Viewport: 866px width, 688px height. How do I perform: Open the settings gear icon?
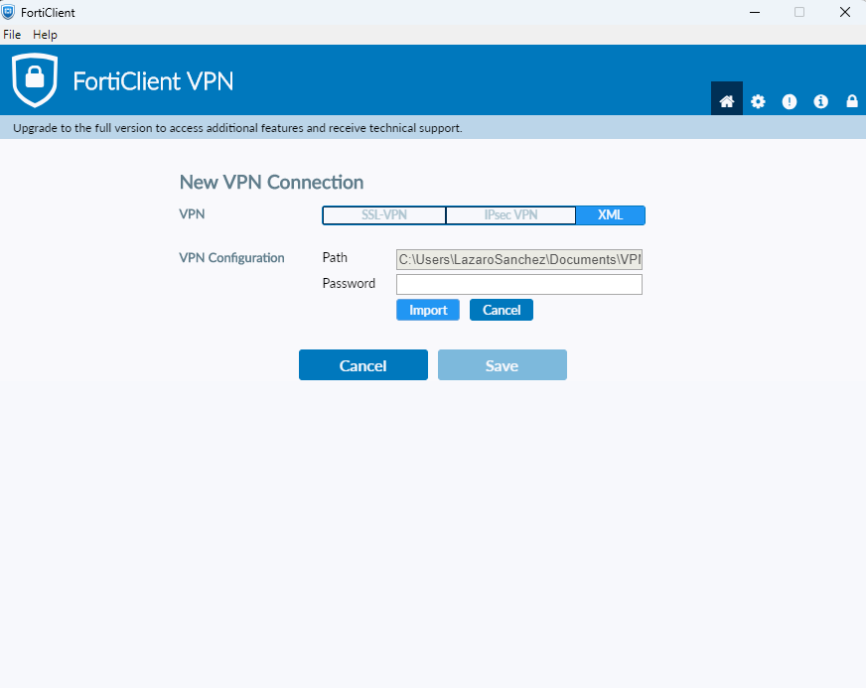click(758, 101)
